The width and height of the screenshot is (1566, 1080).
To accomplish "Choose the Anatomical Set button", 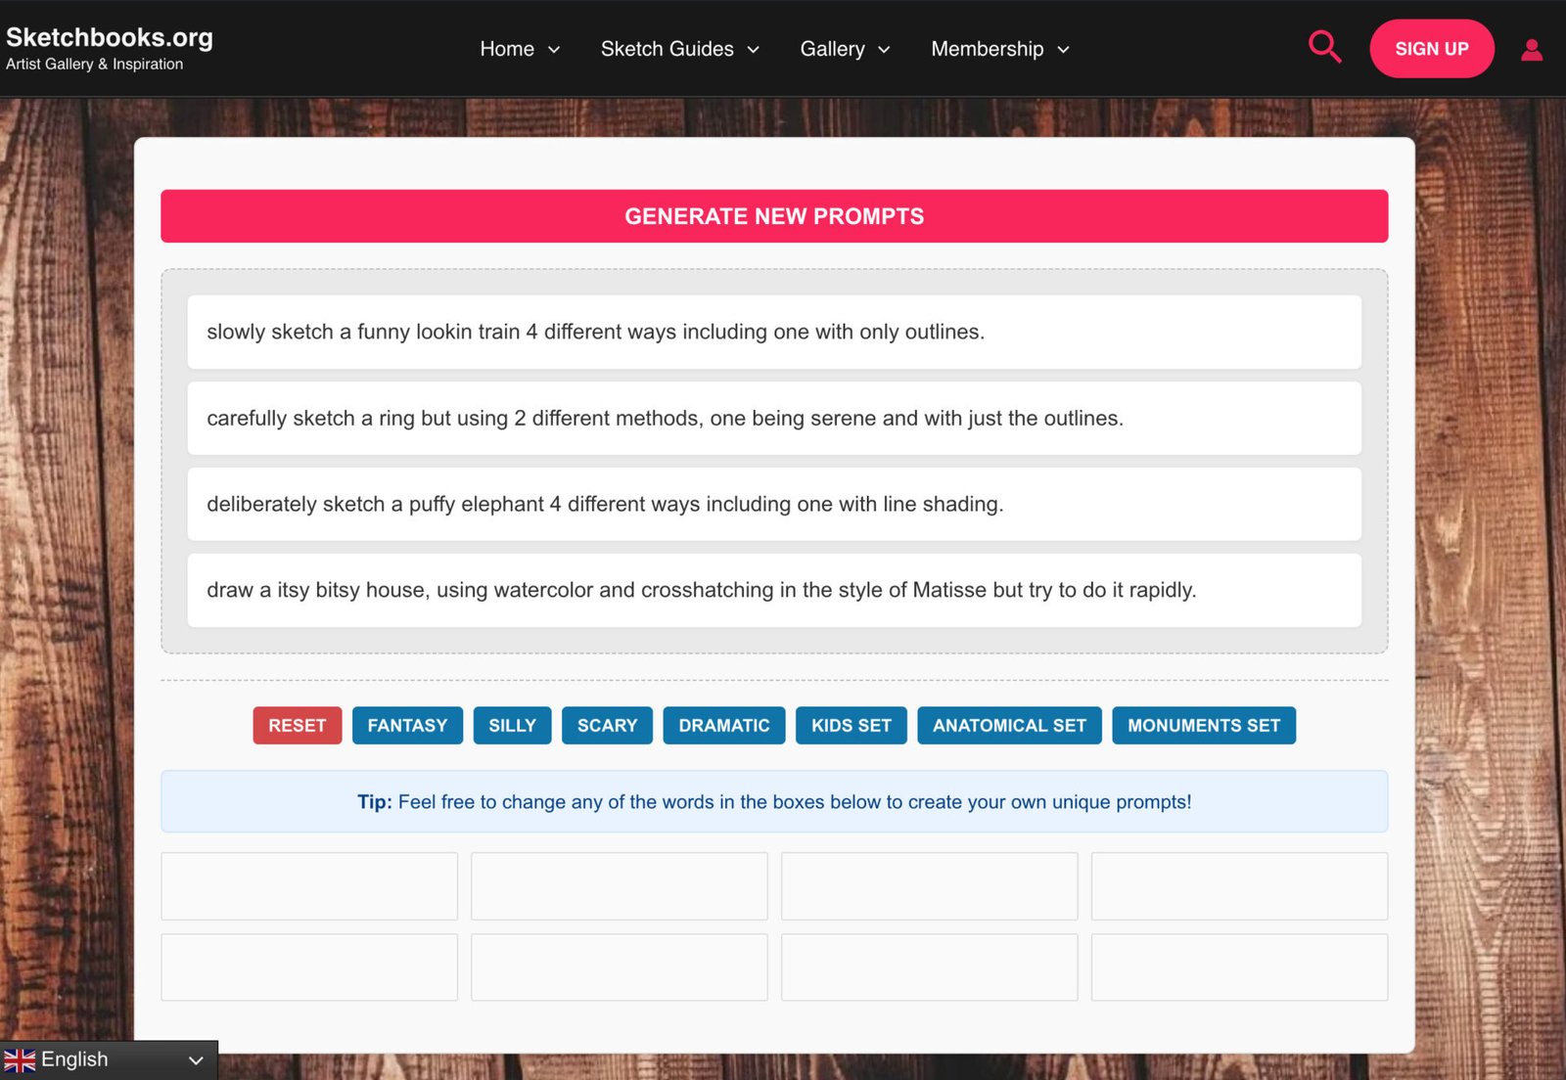I will tap(1009, 726).
